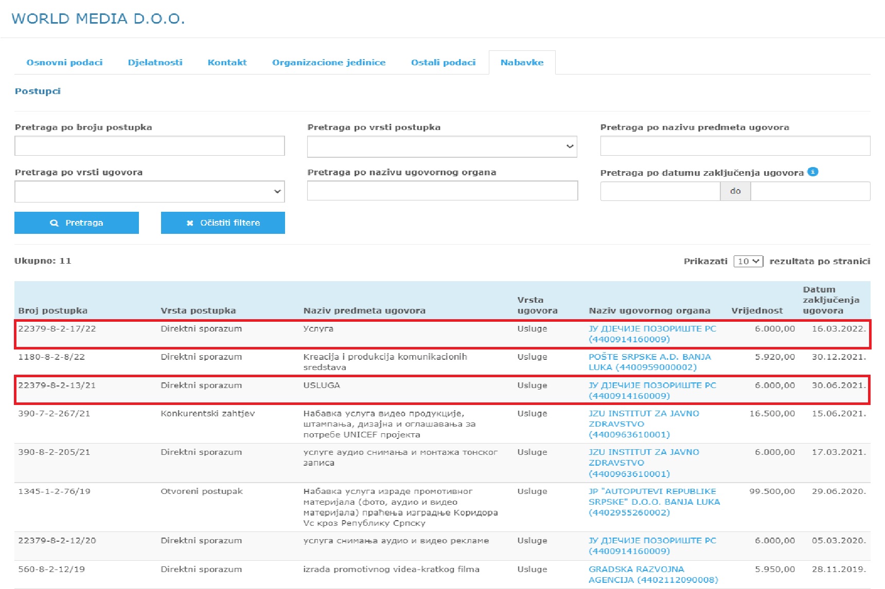Expand the Pretraga po vrsti ugovora dropdown
Image resolution: width=885 pixels, height=589 pixels.
(x=149, y=192)
